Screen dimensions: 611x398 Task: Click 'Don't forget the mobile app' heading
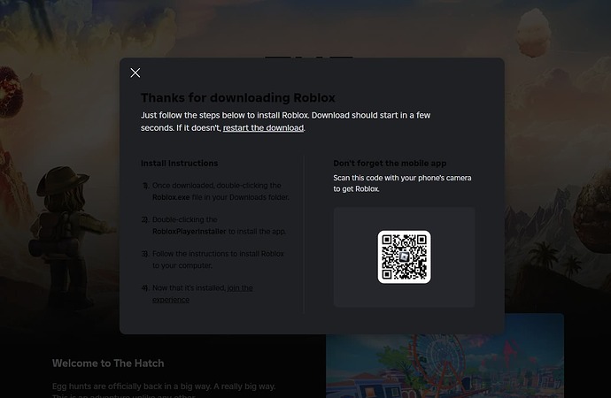click(x=390, y=164)
